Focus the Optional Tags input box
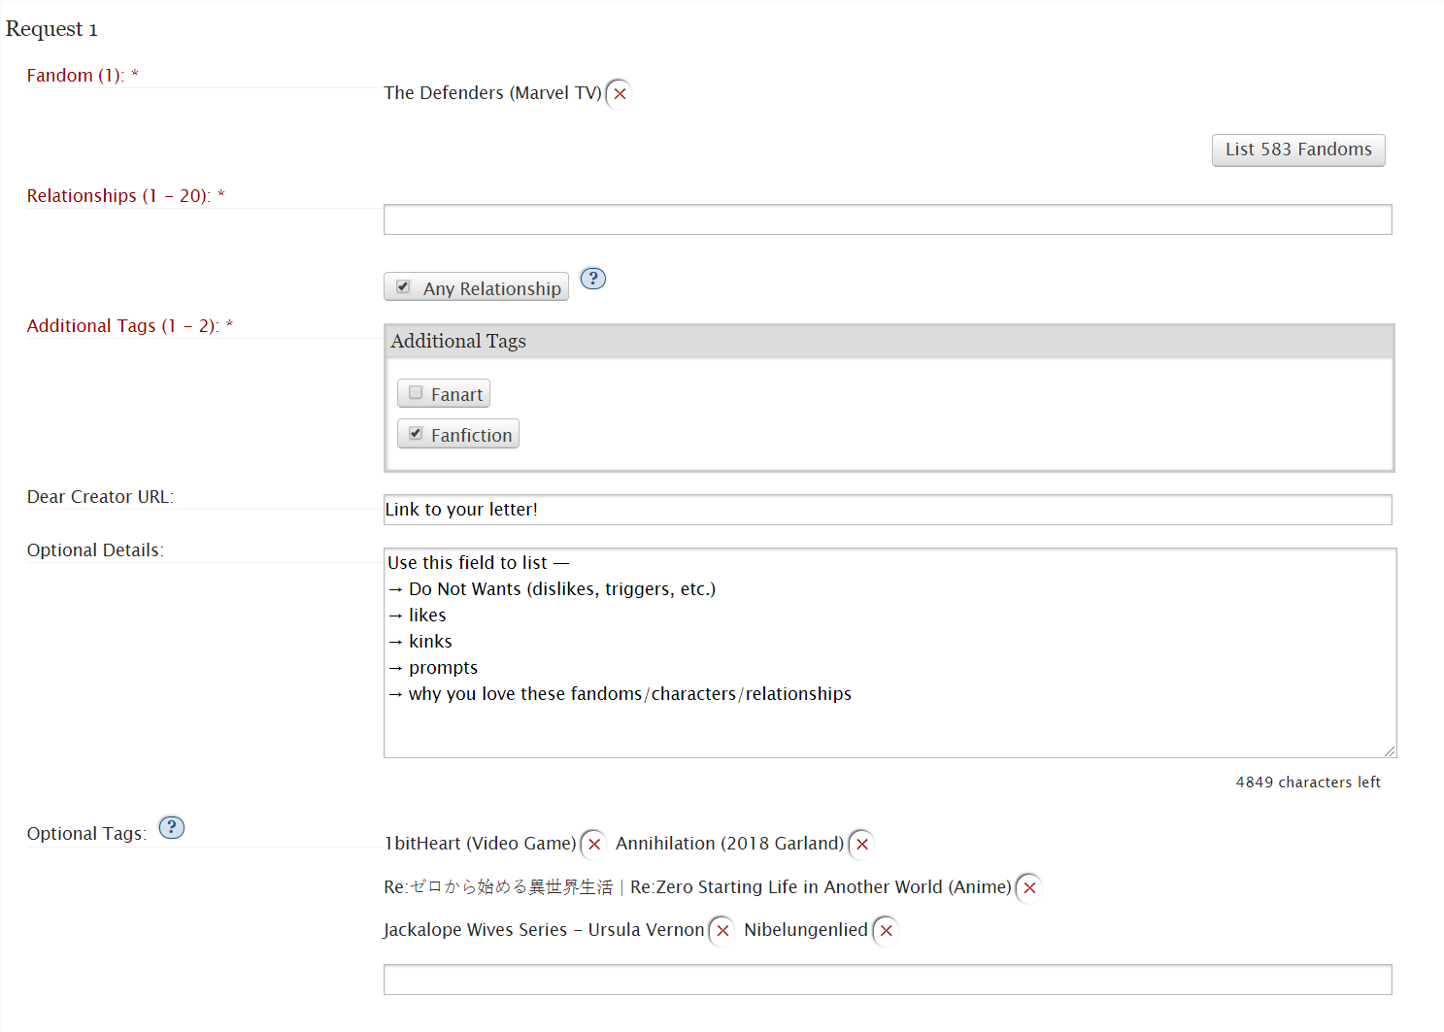 click(887, 980)
